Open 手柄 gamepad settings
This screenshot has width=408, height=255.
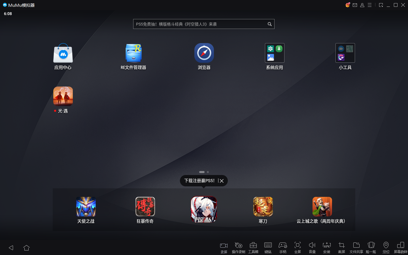coord(283,248)
